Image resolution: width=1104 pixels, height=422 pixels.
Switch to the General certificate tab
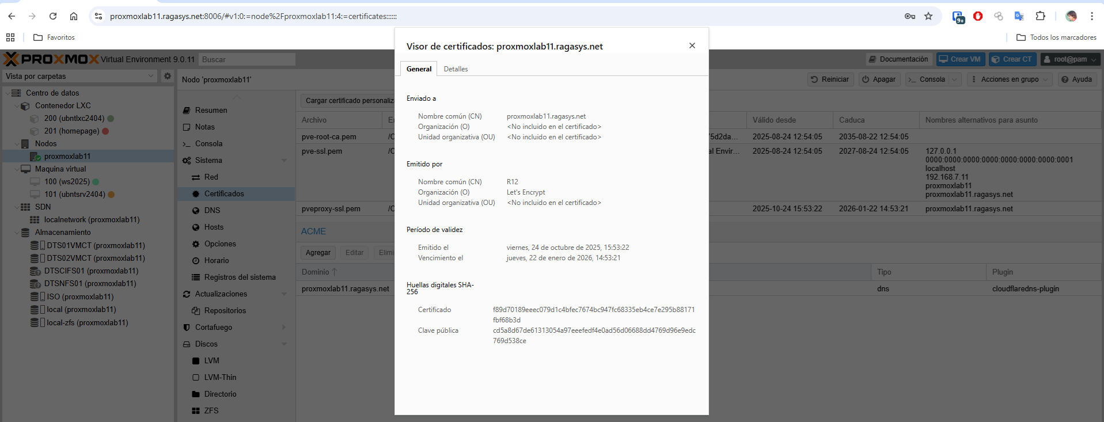[x=419, y=69]
